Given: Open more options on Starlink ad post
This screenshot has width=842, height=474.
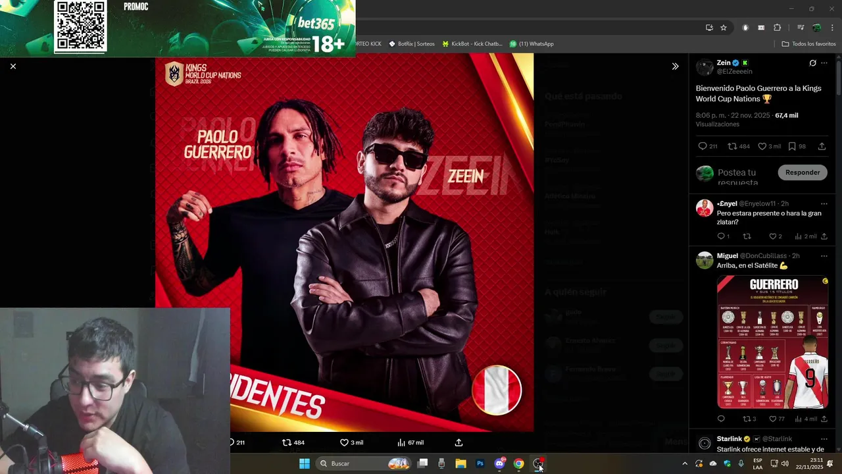Looking at the screenshot, I should click(x=824, y=438).
